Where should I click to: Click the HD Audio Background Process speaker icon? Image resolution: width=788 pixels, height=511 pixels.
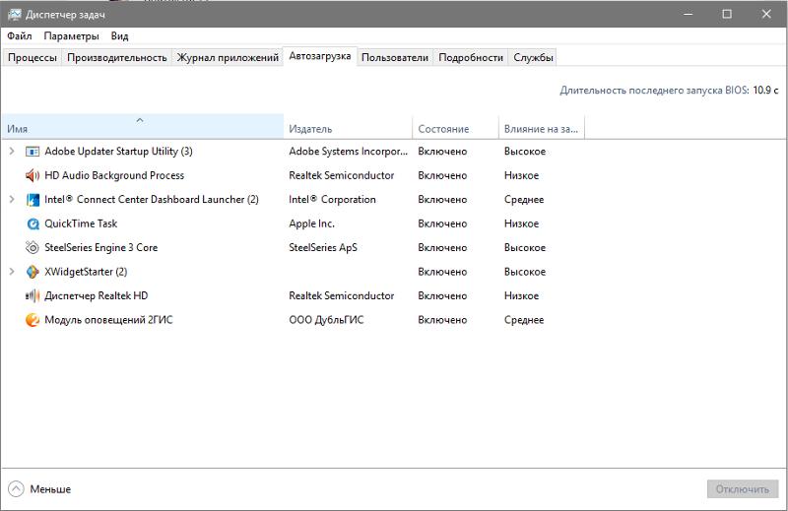(x=33, y=175)
